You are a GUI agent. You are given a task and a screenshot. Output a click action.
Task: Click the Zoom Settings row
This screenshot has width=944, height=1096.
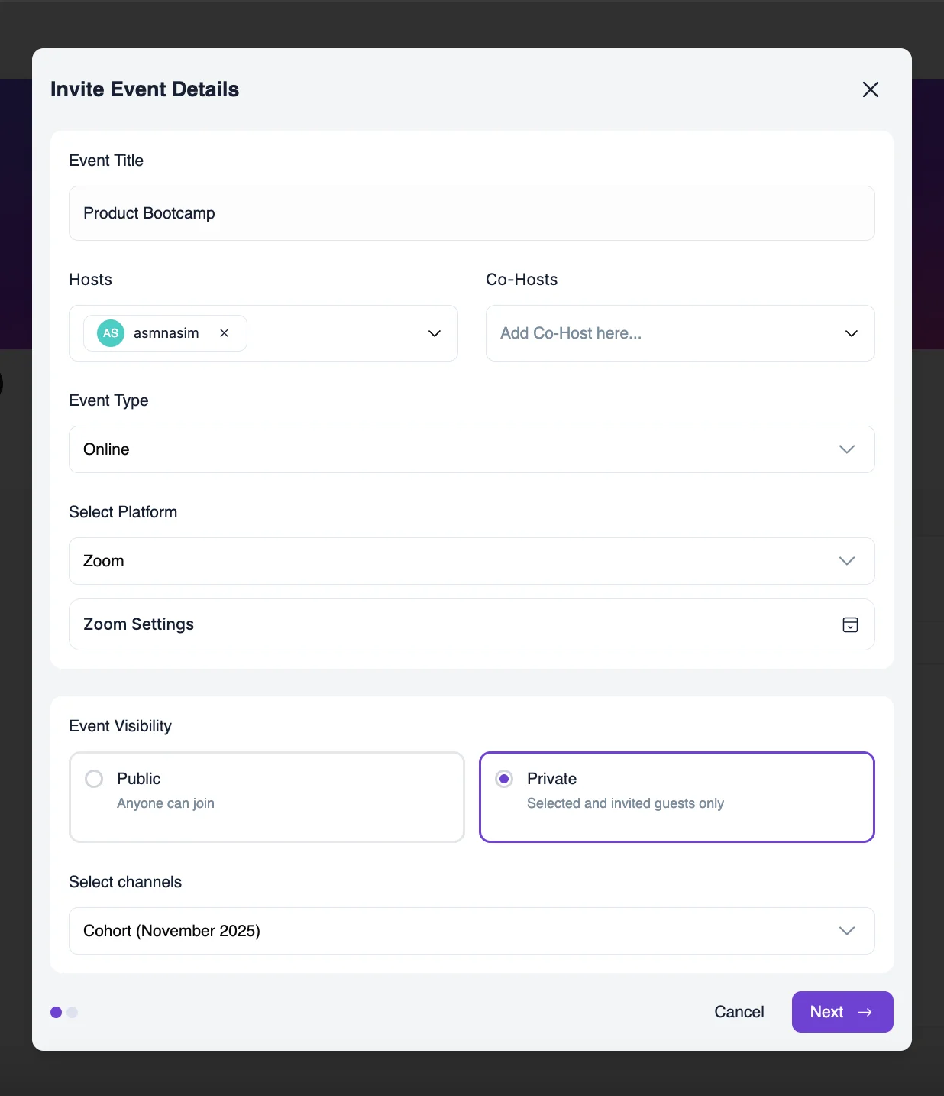pyautogui.click(x=471, y=624)
